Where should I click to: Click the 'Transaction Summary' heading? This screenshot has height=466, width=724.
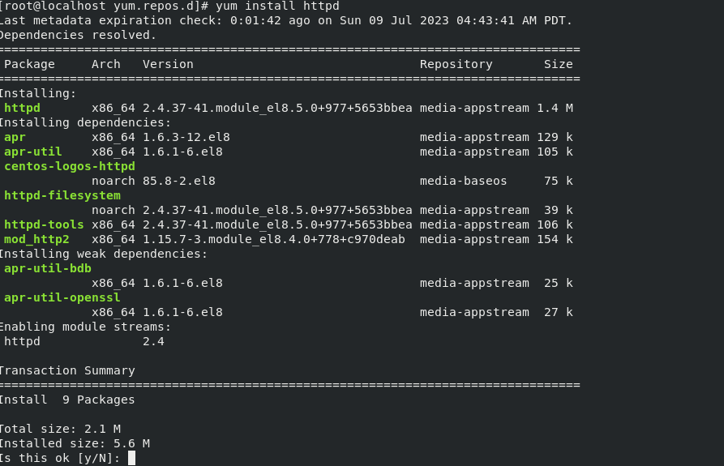click(67, 370)
